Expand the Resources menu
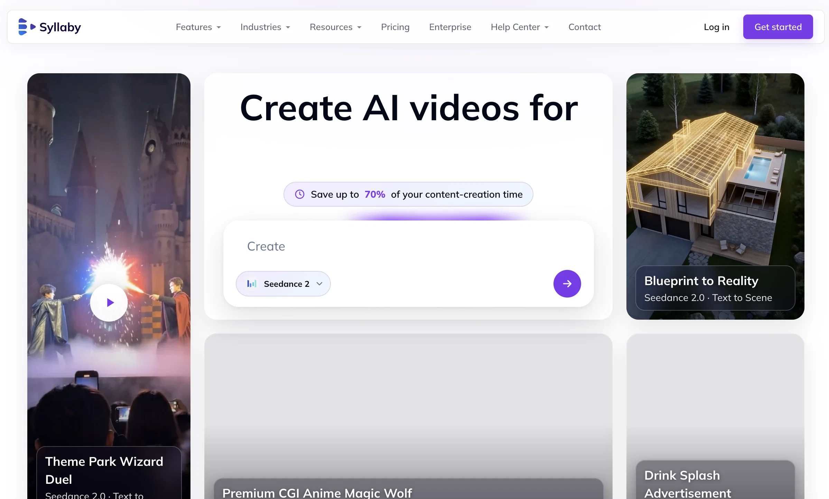 click(x=336, y=27)
